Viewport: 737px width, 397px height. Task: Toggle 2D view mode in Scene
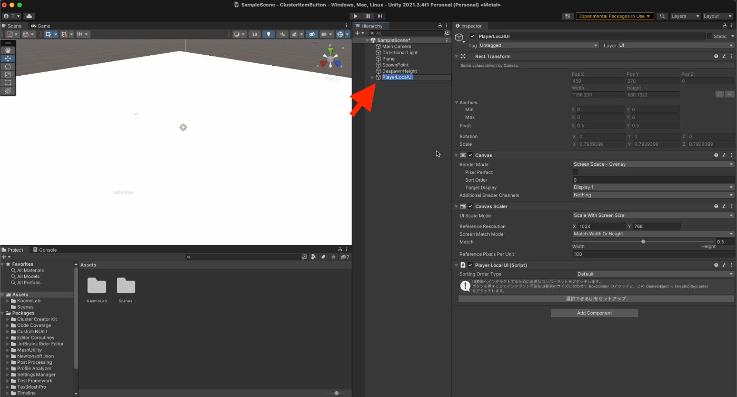click(x=255, y=34)
